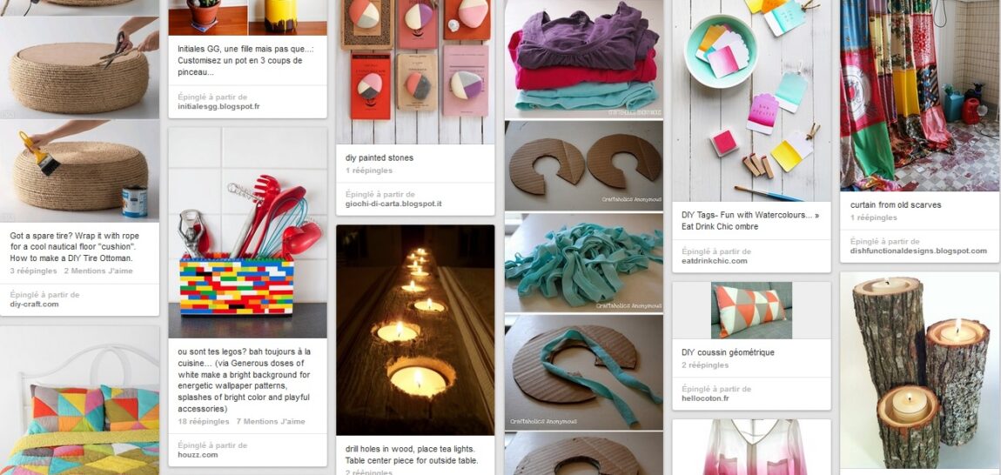The image size is (1001, 475).
Task: View the log candle holders pin
Action: [920, 371]
